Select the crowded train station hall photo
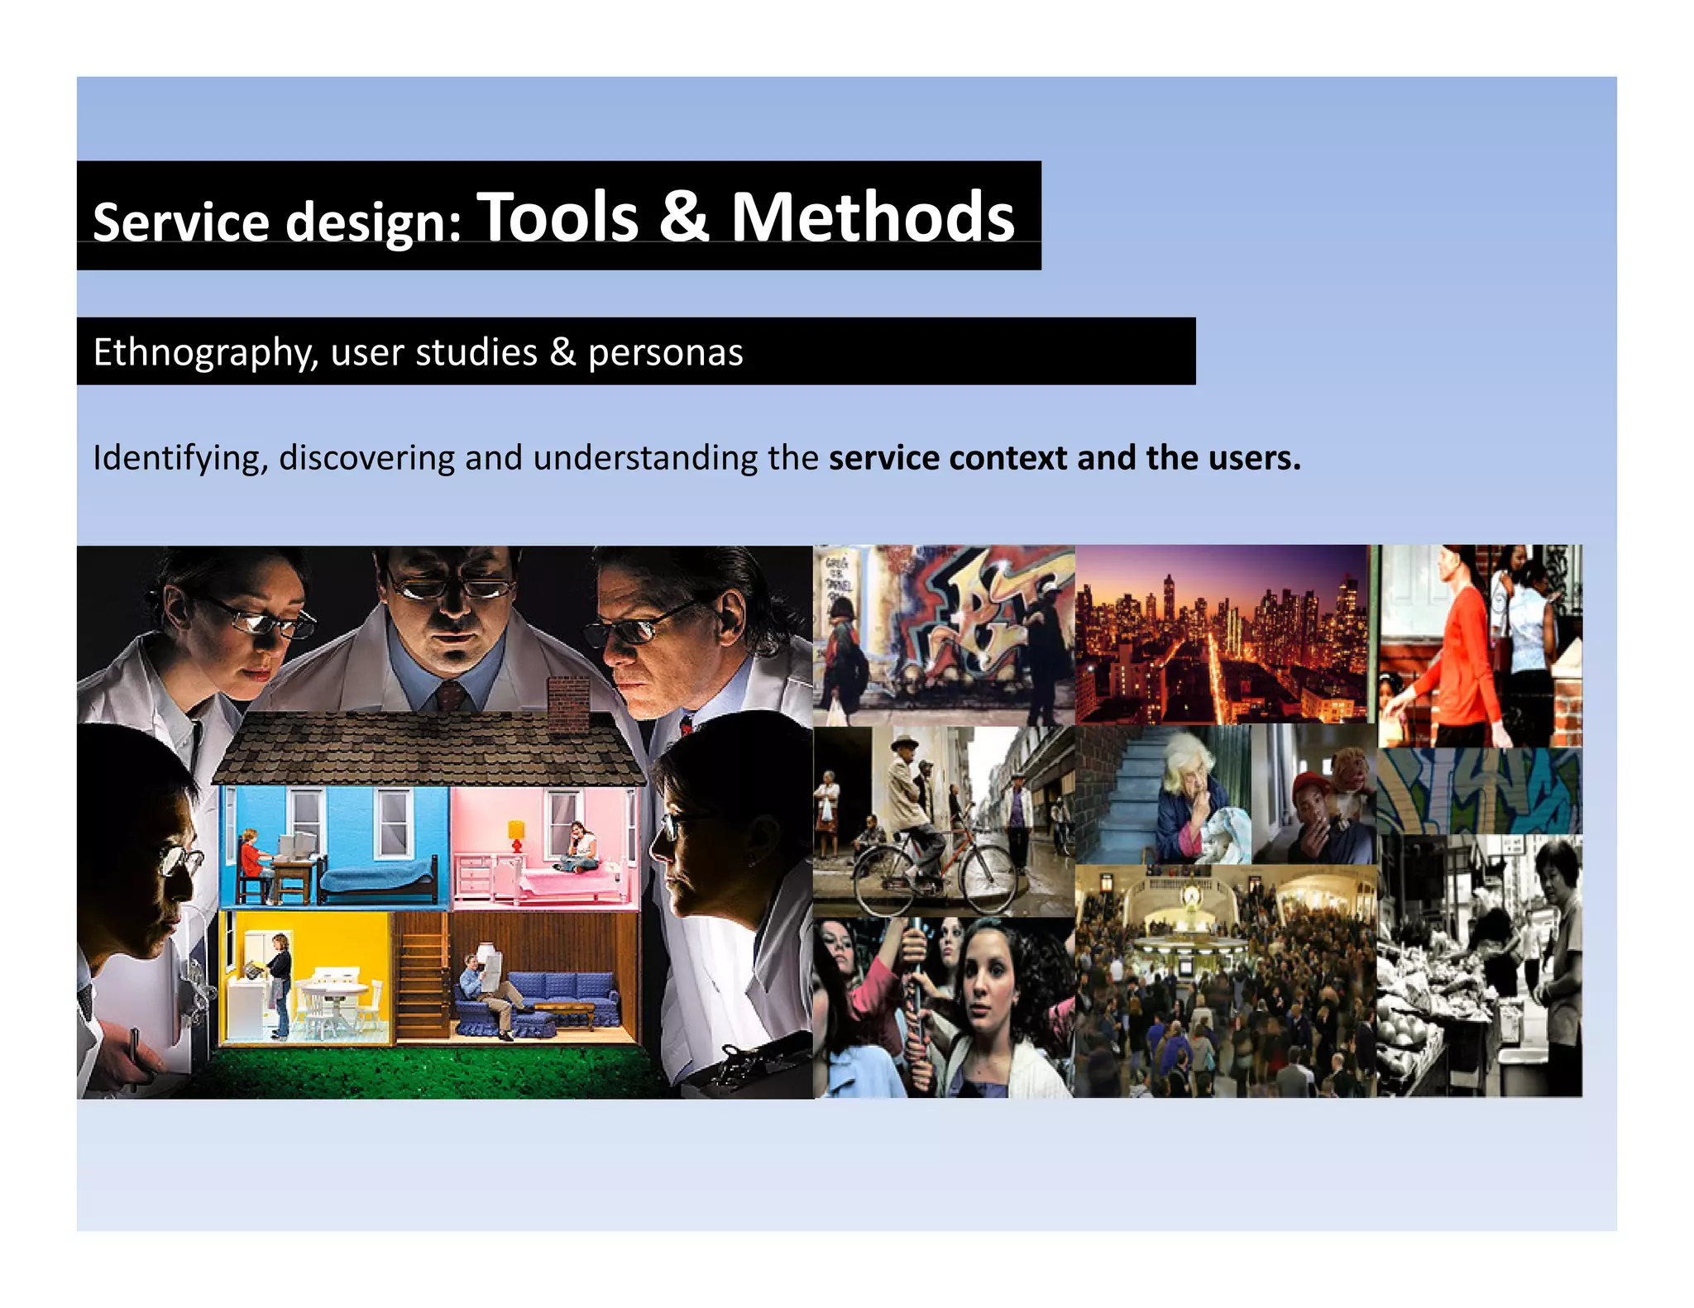The height and width of the screenshot is (1308, 1694). click(1227, 981)
